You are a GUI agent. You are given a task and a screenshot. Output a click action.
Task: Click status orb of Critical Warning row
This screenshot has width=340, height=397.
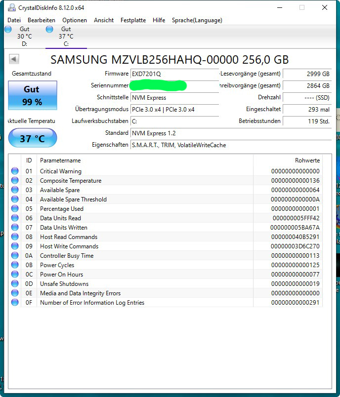(x=15, y=171)
